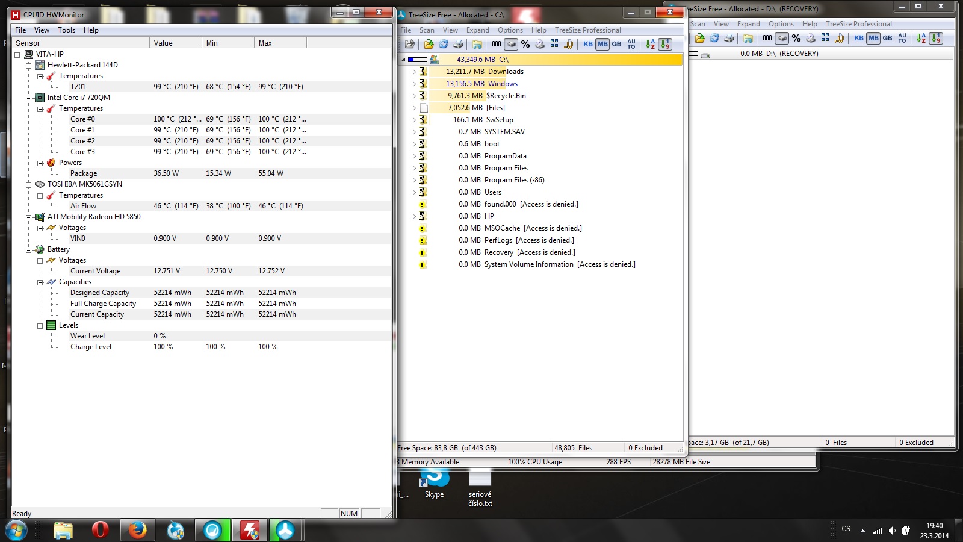Open the File menu in HWMonitor

[x=20, y=30]
